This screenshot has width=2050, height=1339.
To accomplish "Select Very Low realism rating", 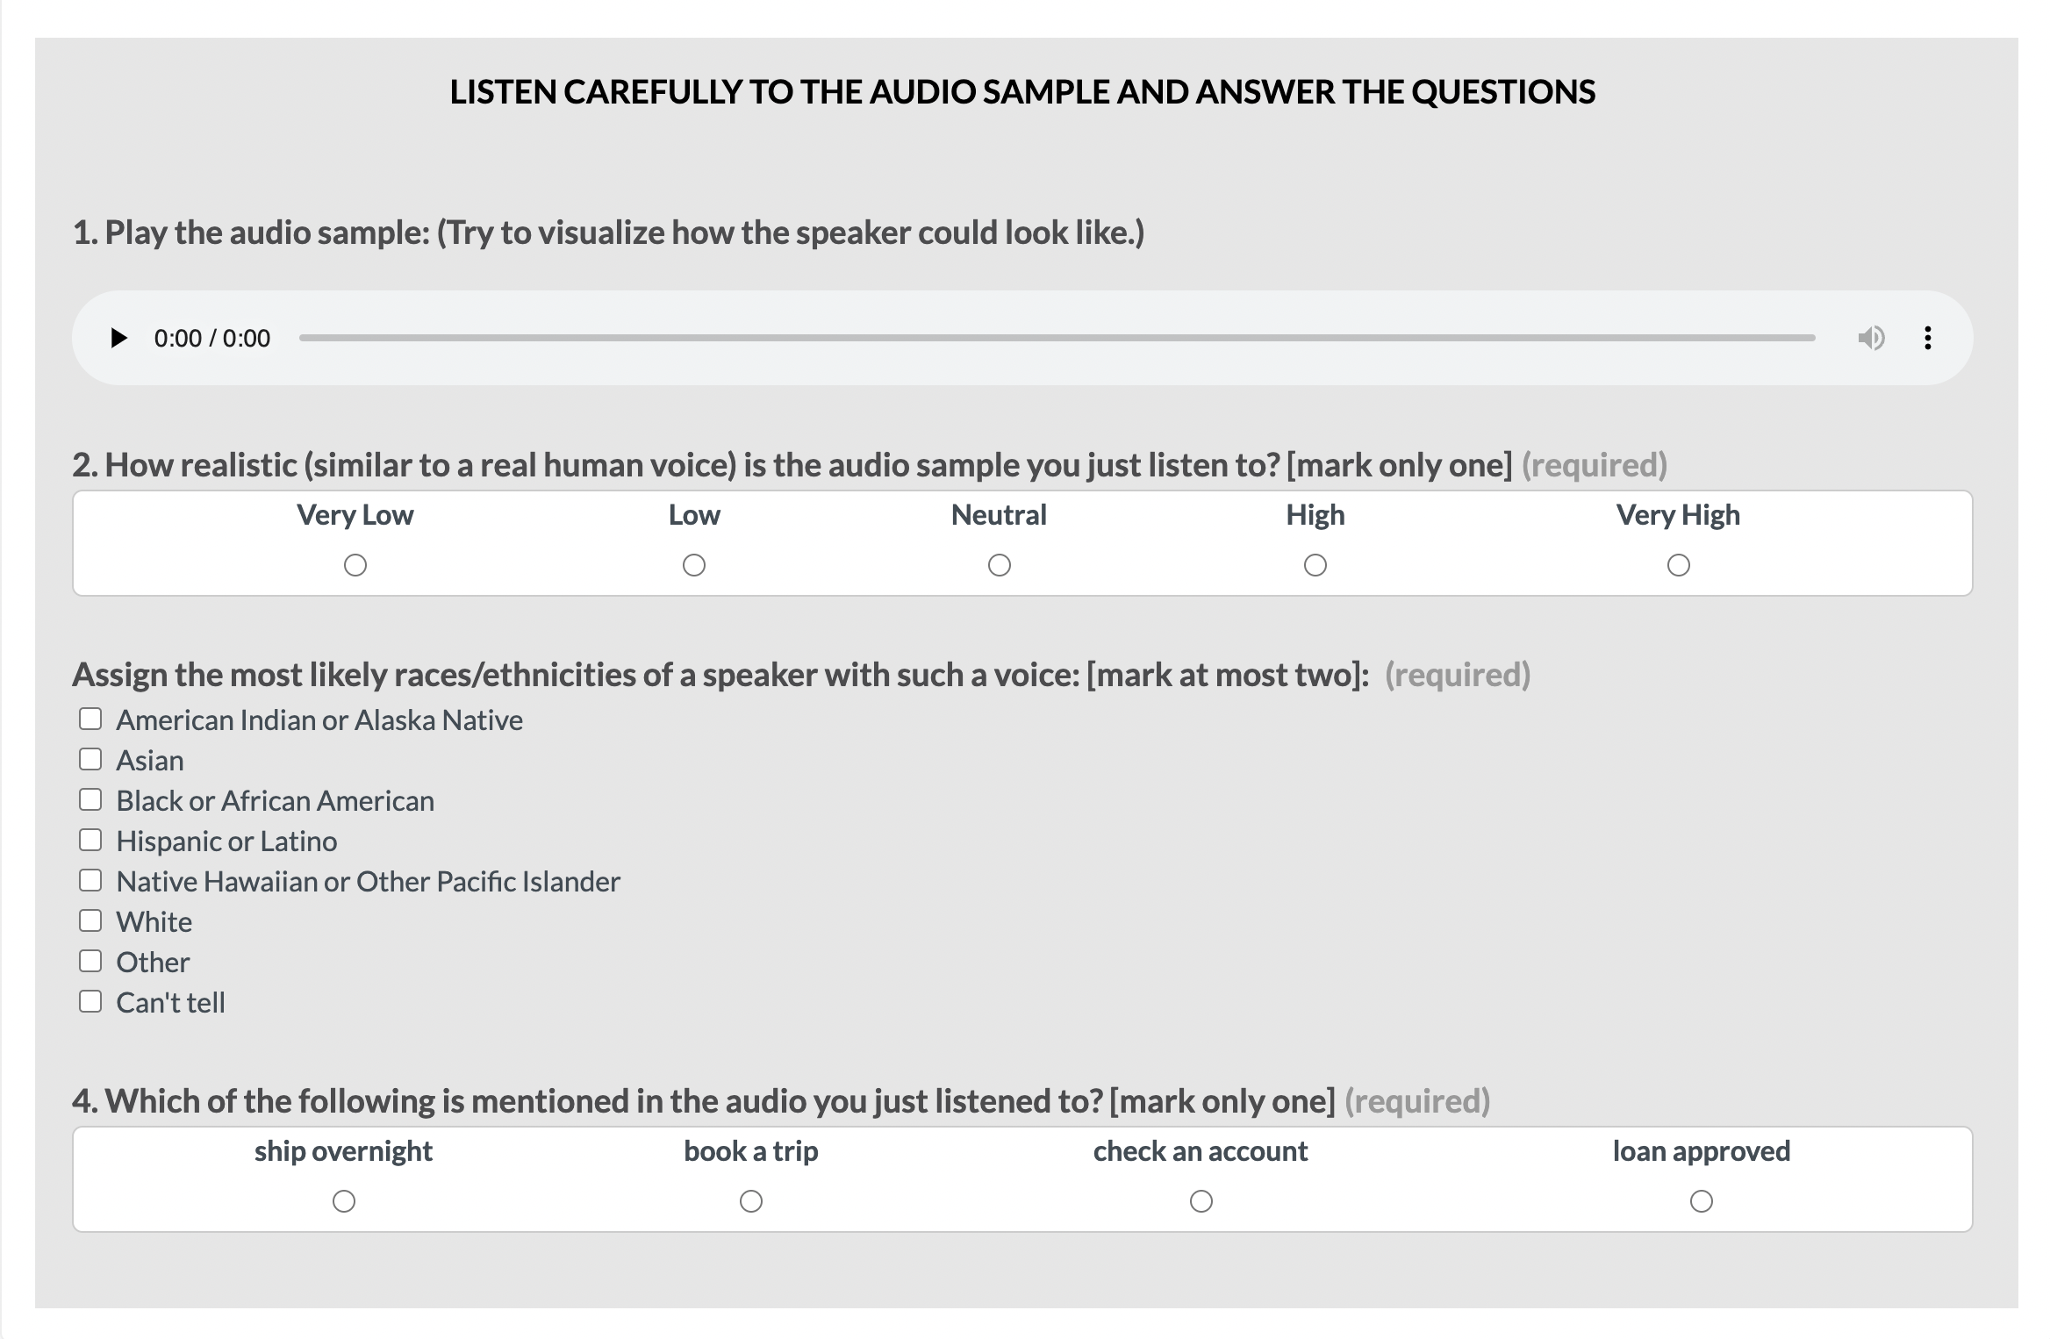I will (355, 565).
